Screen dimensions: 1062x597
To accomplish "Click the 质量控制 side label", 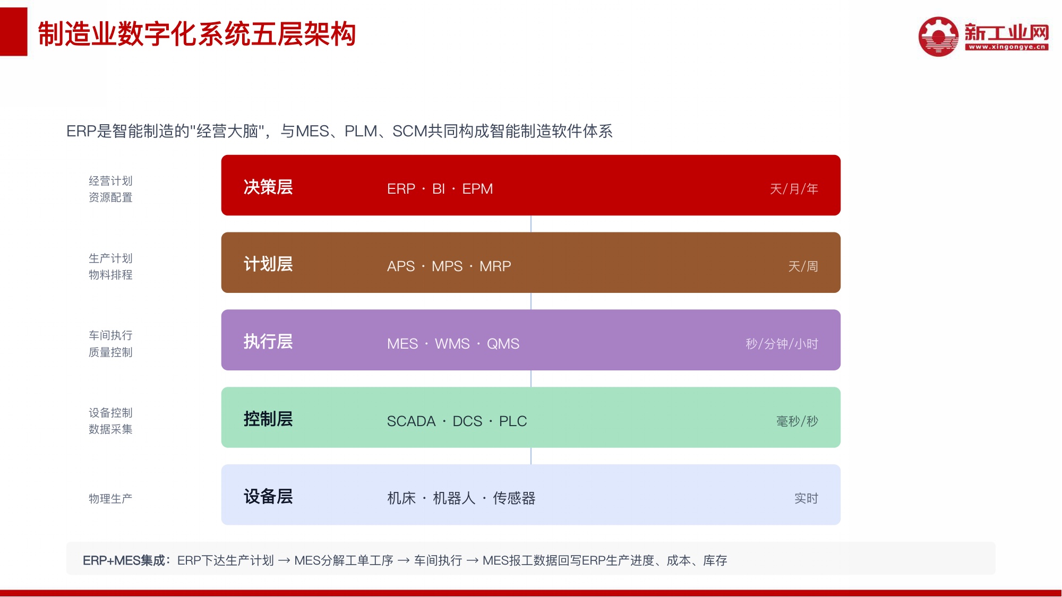I will (x=110, y=352).
